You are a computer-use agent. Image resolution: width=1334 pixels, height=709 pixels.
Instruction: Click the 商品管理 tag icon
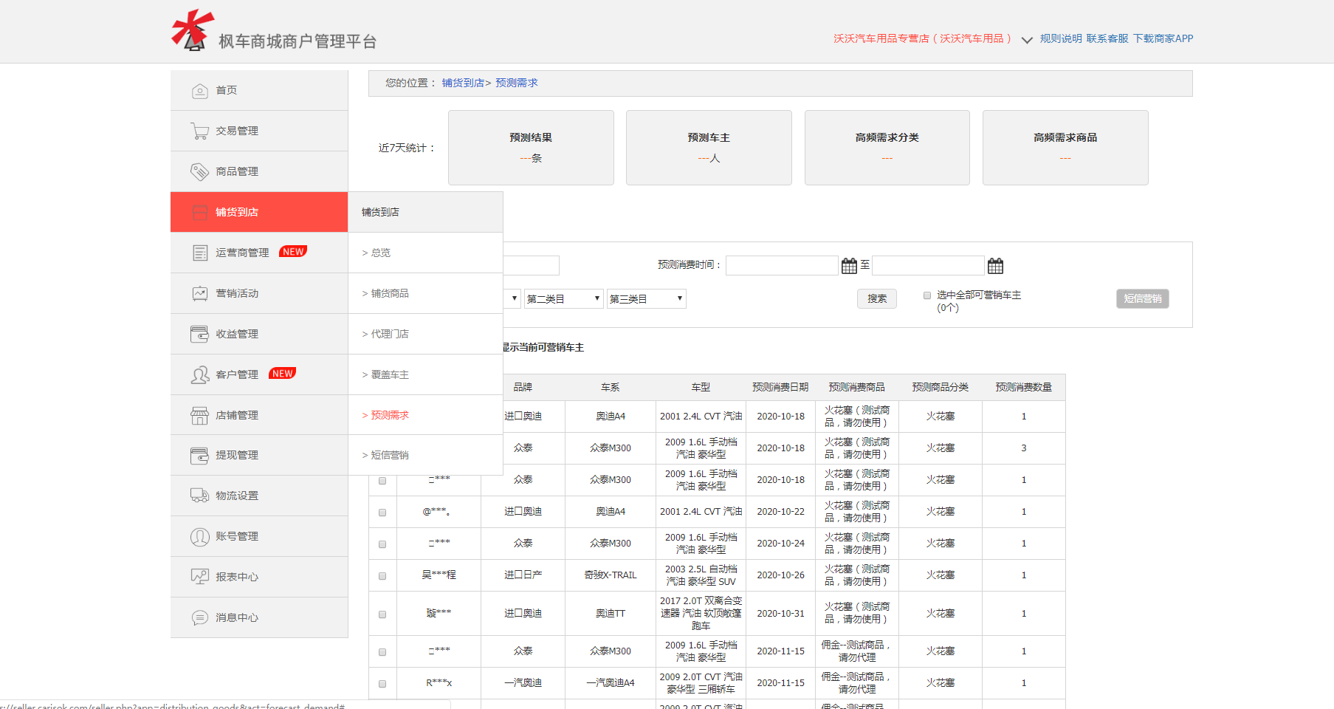coord(199,171)
